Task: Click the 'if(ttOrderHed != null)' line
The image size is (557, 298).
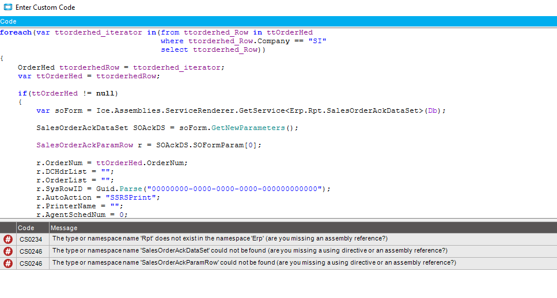Action: coord(68,93)
